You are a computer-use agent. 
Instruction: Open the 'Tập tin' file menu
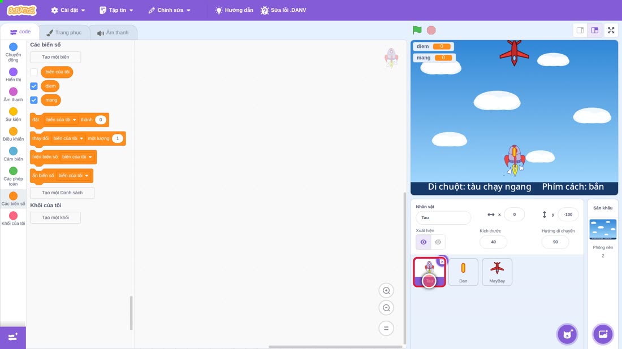(x=116, y=10)
